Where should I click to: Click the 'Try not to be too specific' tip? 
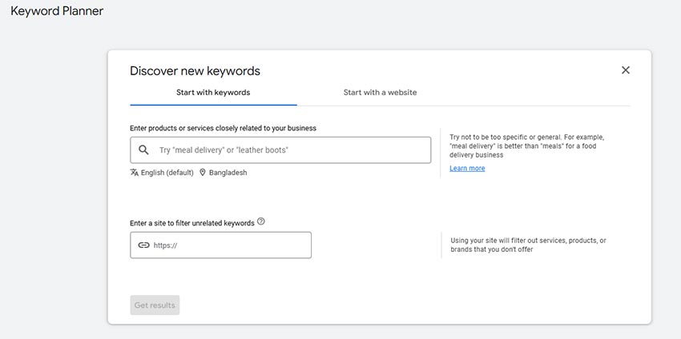pos(527,146)
